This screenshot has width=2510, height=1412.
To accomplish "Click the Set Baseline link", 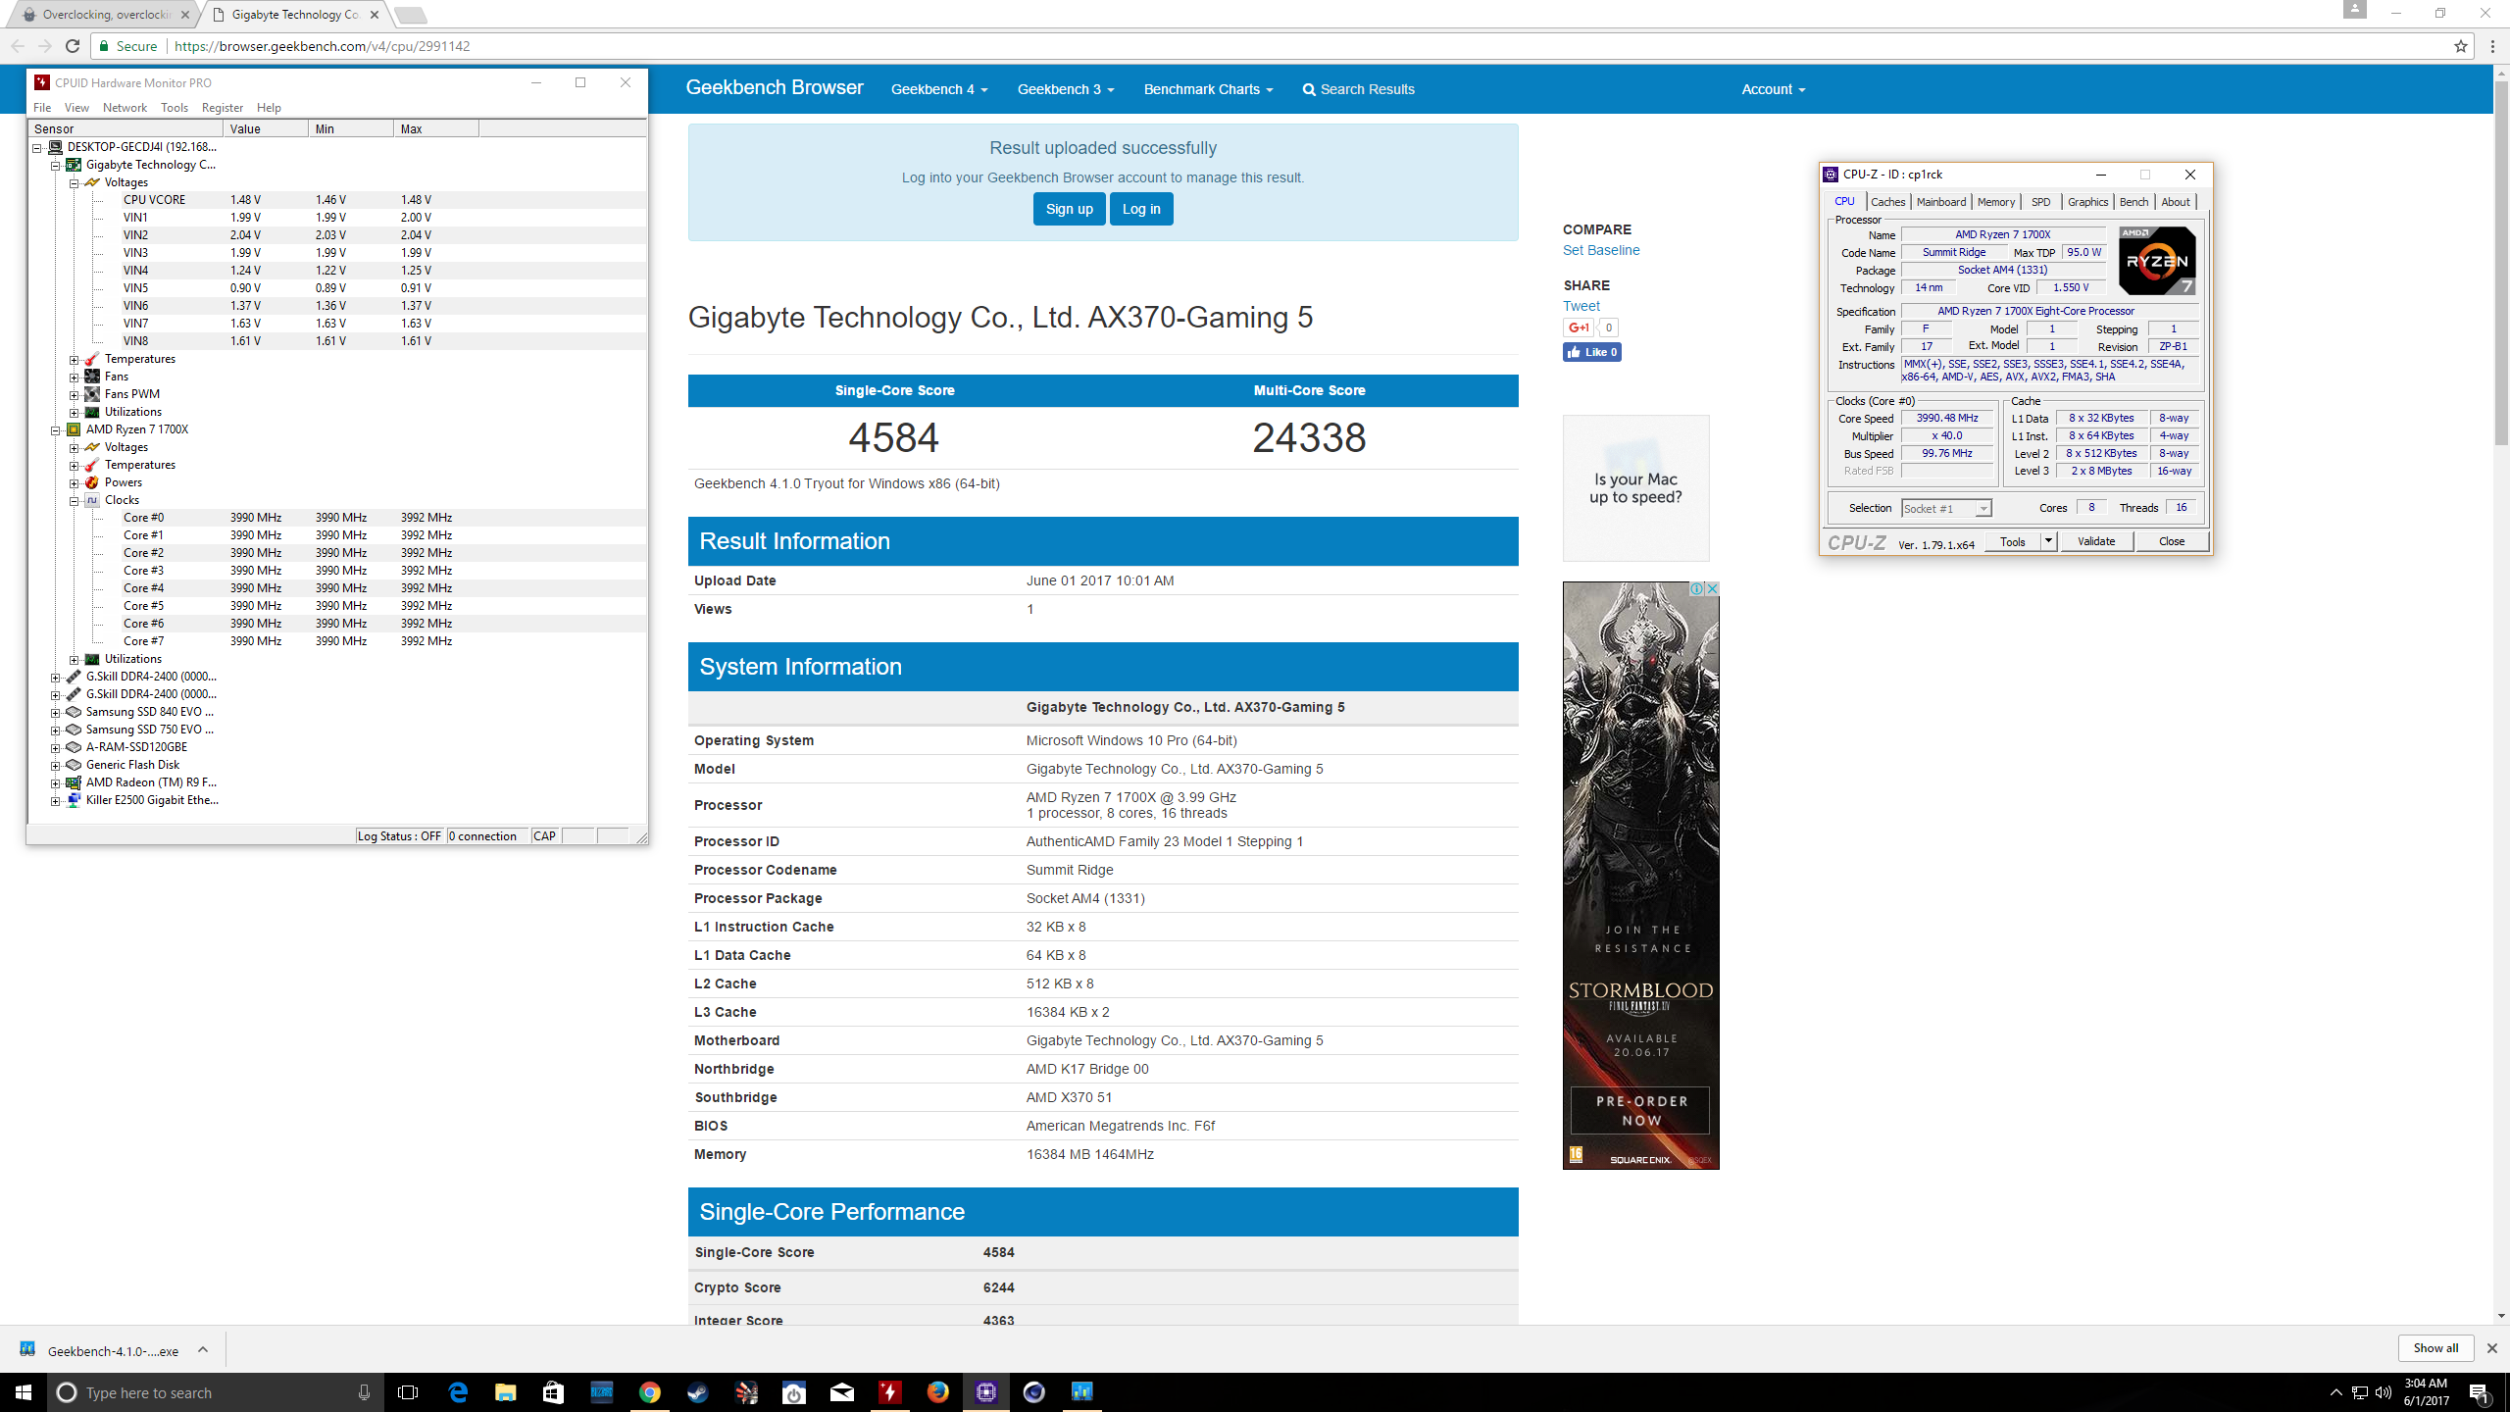I will pos(1601,250).
